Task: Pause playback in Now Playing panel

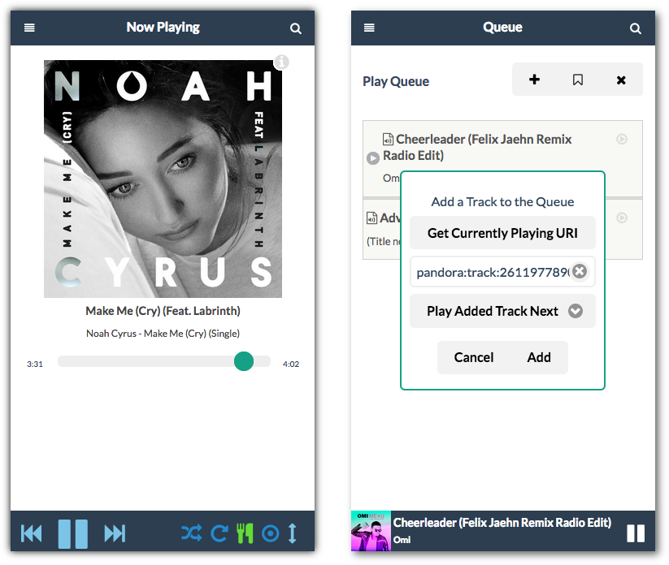Action: [x=72, y=533]
